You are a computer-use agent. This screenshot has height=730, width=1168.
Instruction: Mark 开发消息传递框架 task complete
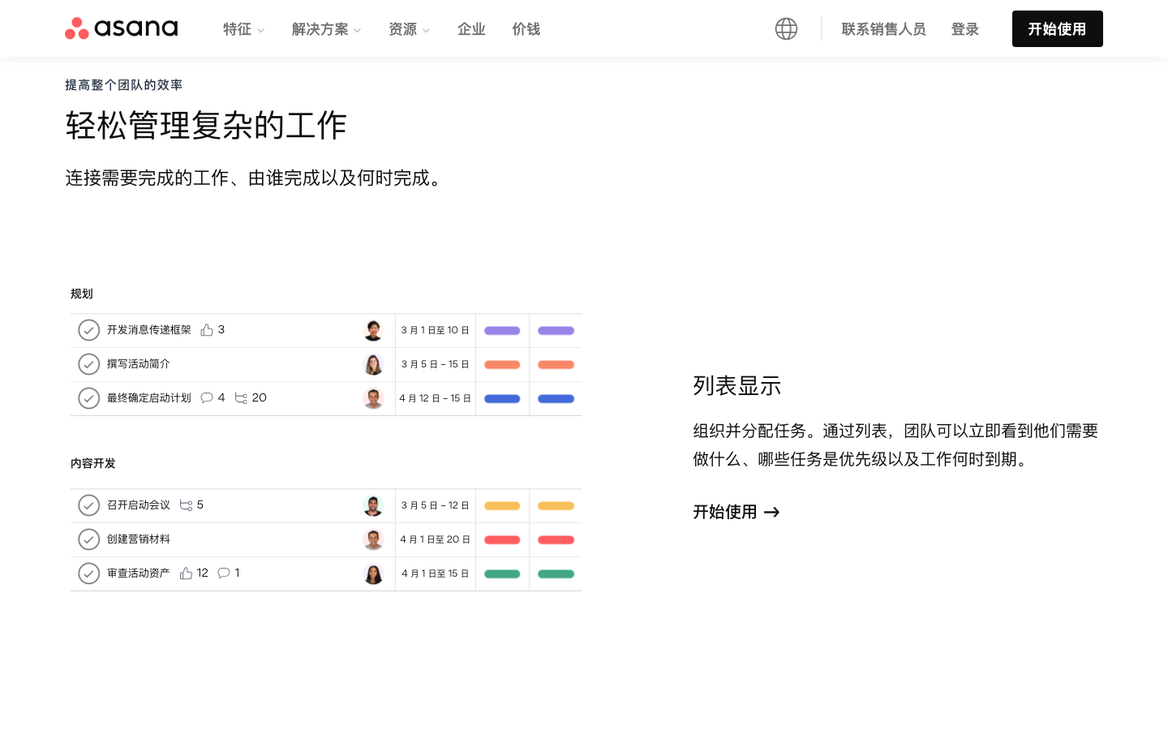pos(88,330)
